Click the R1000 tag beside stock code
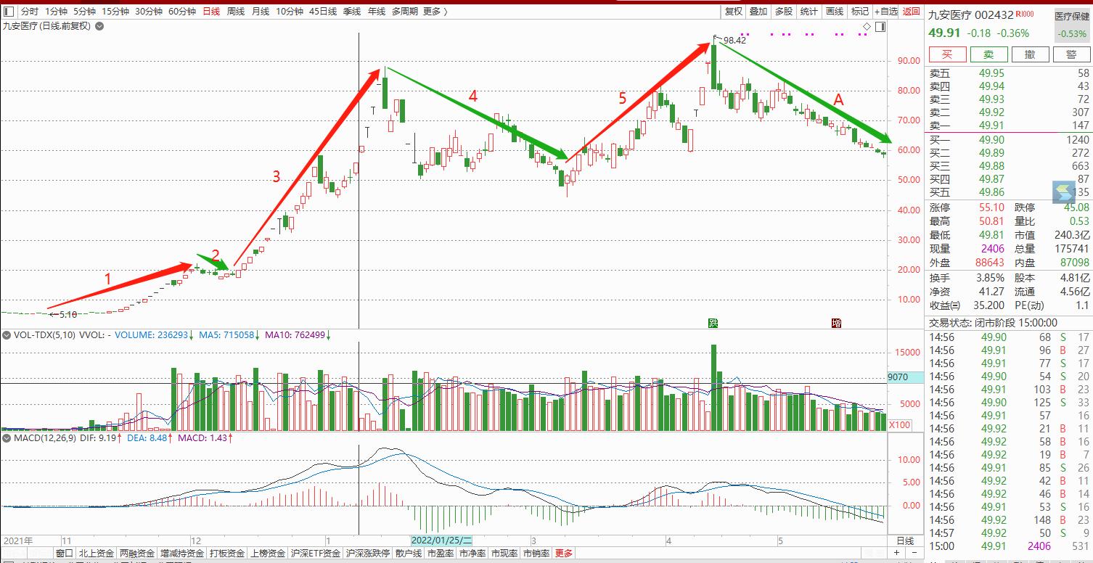This screenshot has width=1093, height=563. coord(1025,14)
